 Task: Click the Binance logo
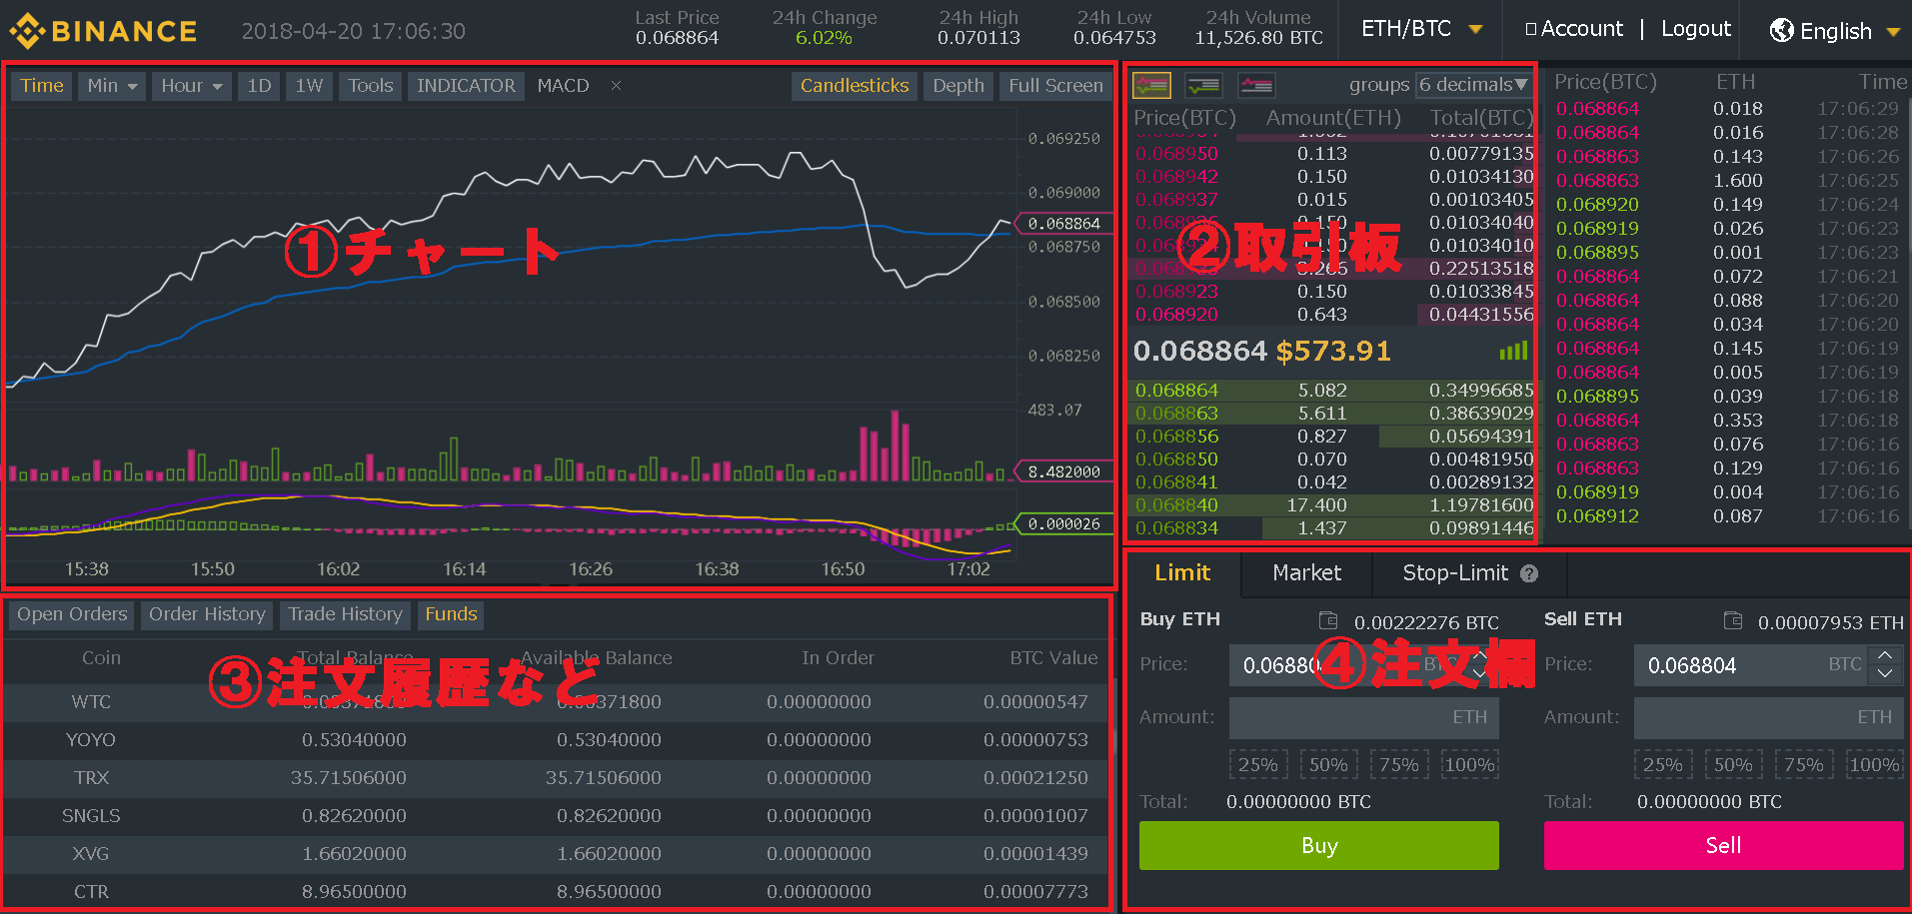pos(104,31)
